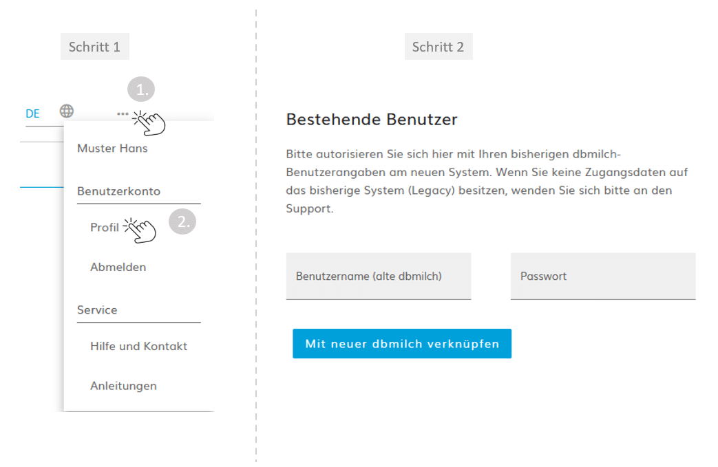Viewport: 718px width, 467px height.
Task: Click the hand cursor near step 1
Action: tap(149, 124)
